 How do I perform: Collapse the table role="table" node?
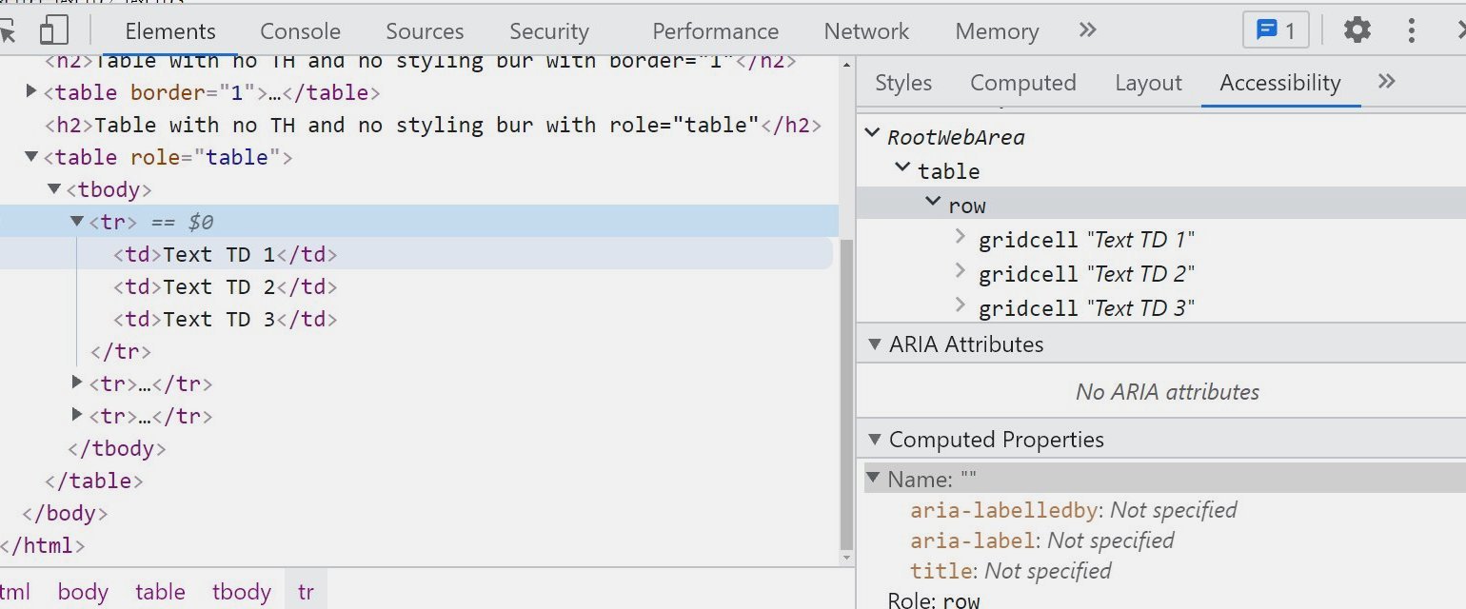31,156
